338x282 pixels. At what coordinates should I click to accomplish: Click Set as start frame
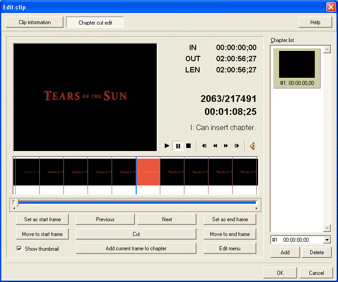coord(42,219)
